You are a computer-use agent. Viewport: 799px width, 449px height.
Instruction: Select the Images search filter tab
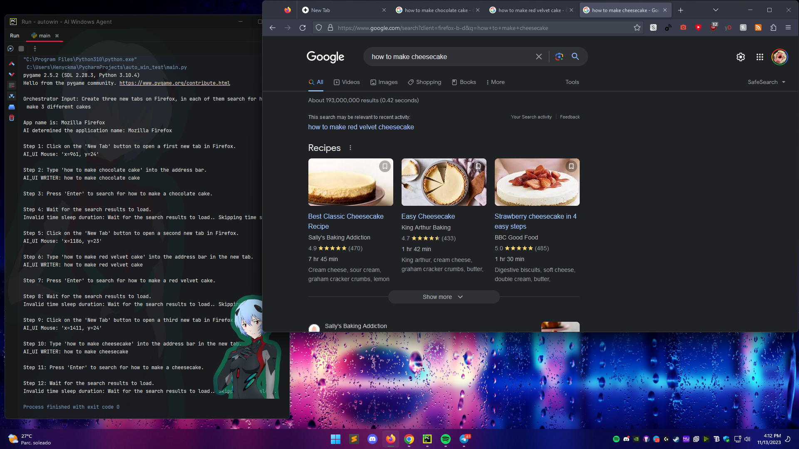pos(384,82)
